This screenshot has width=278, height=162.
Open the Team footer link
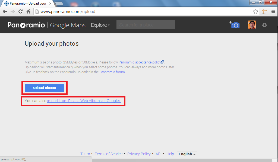click(85, 154)
